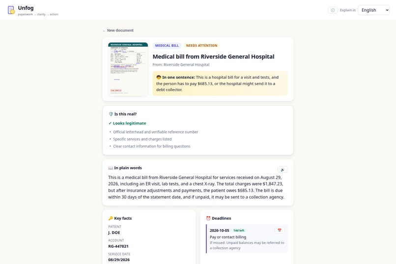
Task: Click the Specific services and charges listed bullet
Action: click(x=142, y=139)
